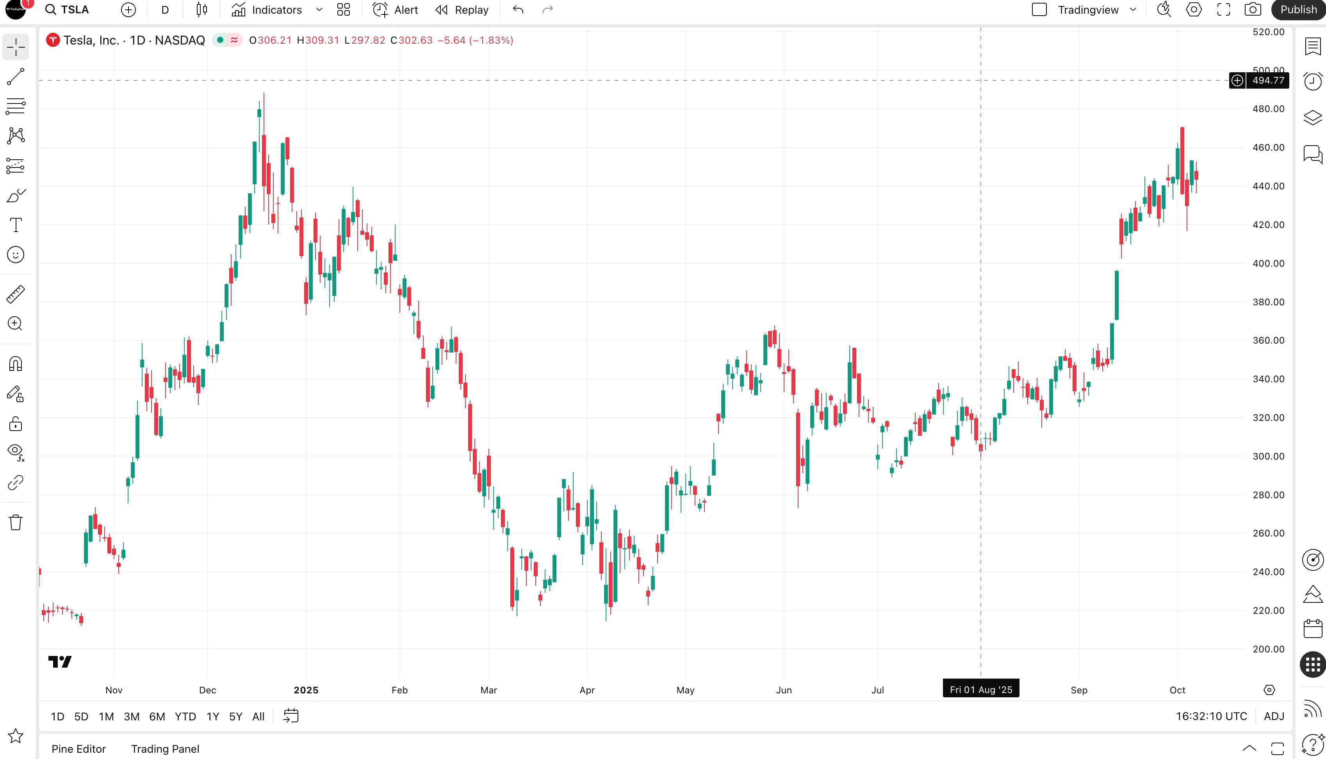Toggle ADJ adjusted data setting
This screenshot has width=1326, height=759.
pyautogui.click(x=1274, y=716)
